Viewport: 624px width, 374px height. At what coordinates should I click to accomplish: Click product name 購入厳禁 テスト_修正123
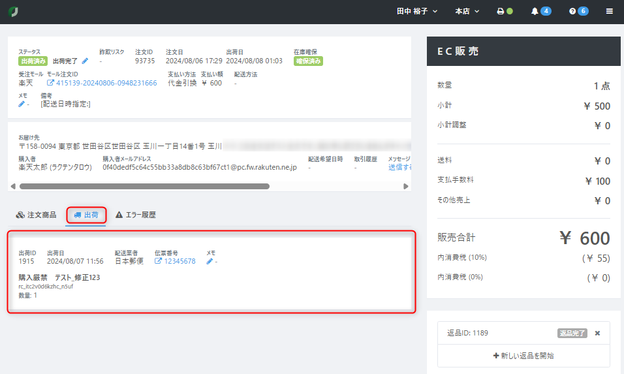(59, 277)
